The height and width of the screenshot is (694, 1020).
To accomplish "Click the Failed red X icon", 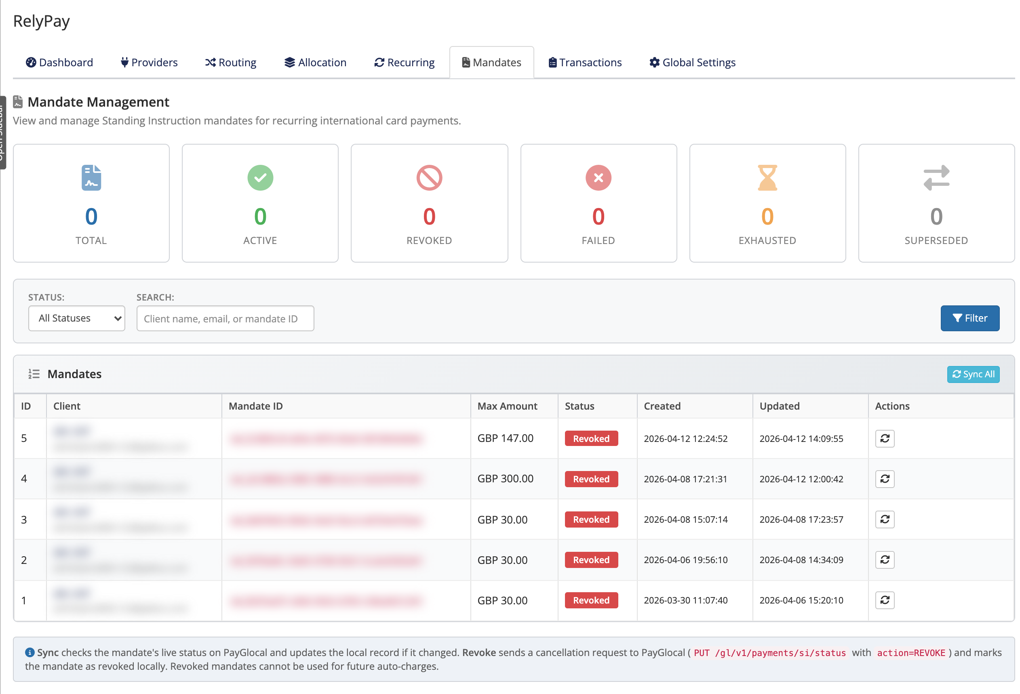I will coord(598,178).
